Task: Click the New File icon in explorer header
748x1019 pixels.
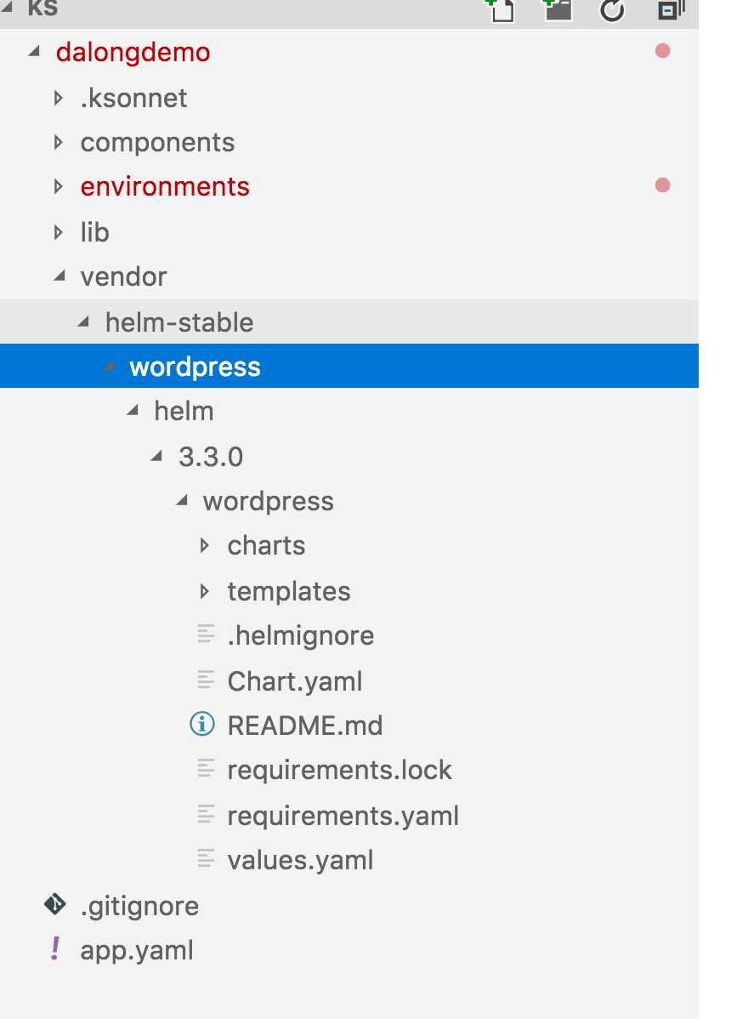Action: point(500,9)
